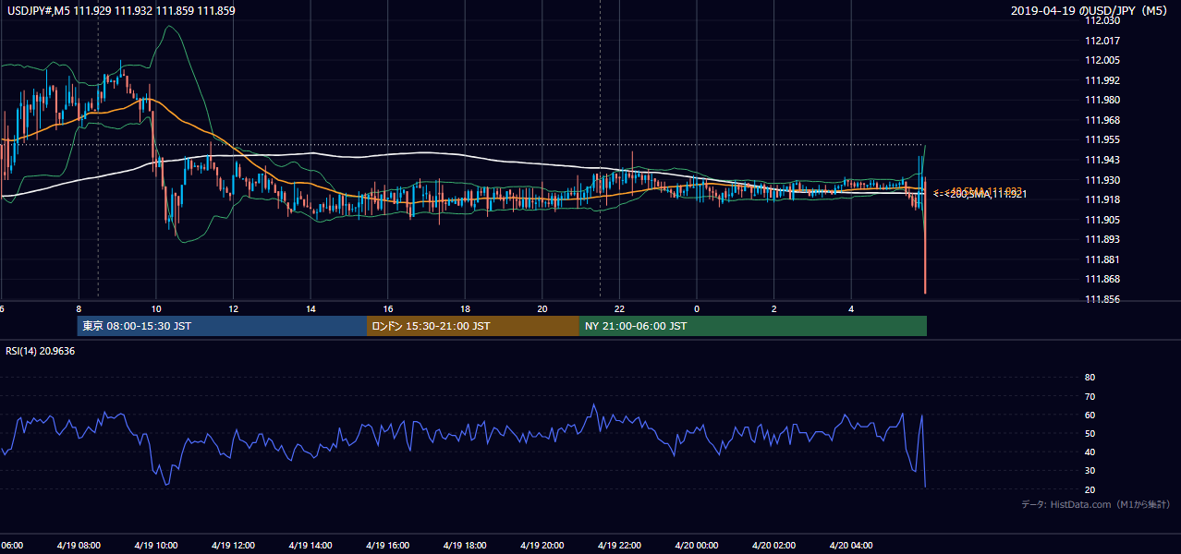
Task: Click the 111.881 price axis label
Action: [x=1103, y=260]
